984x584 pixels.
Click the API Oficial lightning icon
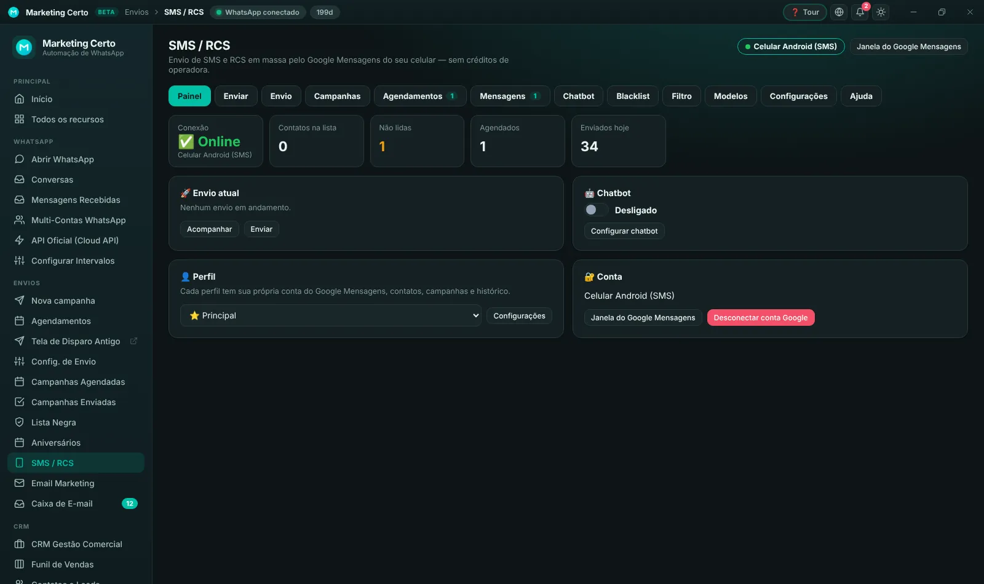[x=20, y=240]
